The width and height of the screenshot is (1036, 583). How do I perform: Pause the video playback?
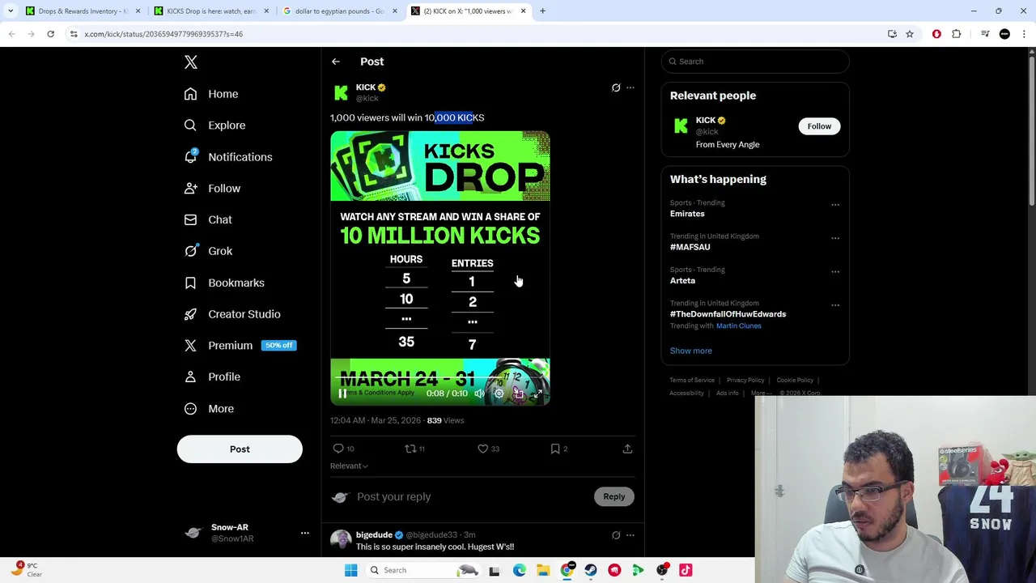(x=342, y=394)
